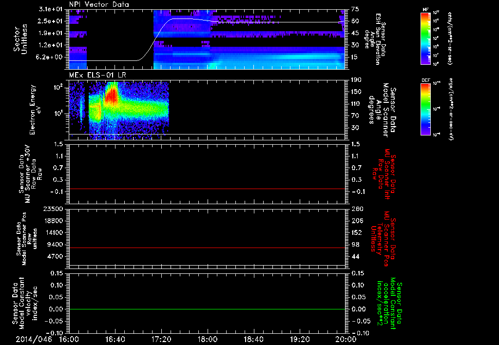Click the green 'Model Constant acceleration' label
The width and height of the screenshot is (499, 345).
coord(389,303)
